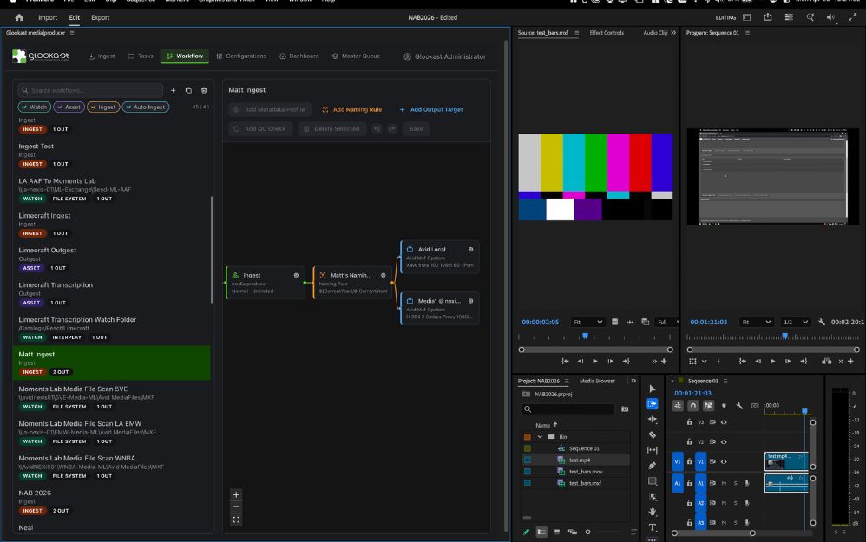Toggle the Auto Ingest filter chip
The height and width of the screenshot is (542, 866).
pyautogui.click(x=145, y=108)
